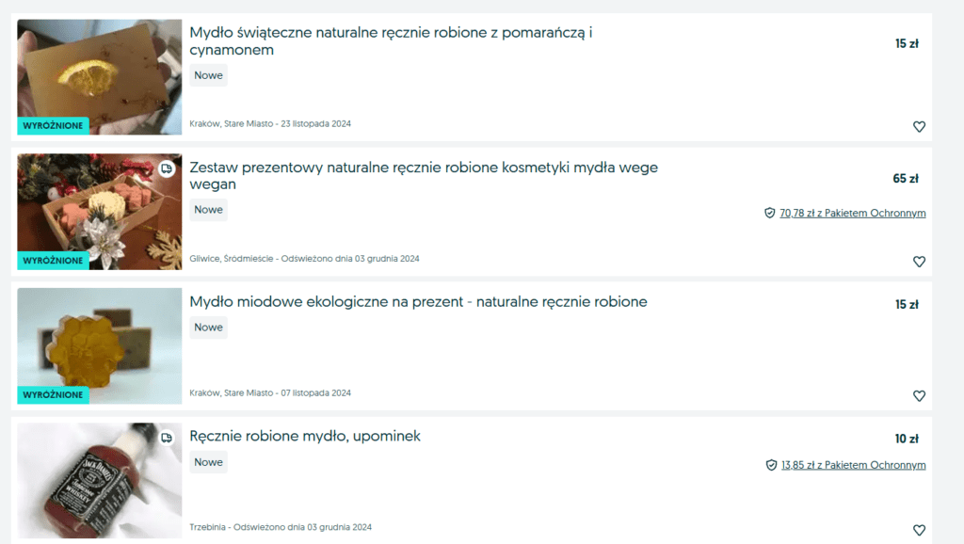Add the whiskey bottle soap listing to favorites
The image size is (964, 544).
tap(919, 530)
